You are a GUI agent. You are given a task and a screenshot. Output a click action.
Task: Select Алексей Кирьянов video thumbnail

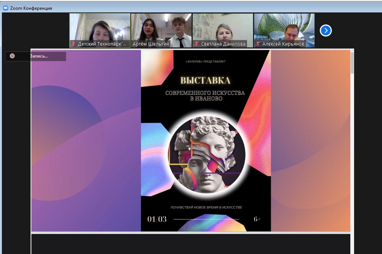point(284,28)
